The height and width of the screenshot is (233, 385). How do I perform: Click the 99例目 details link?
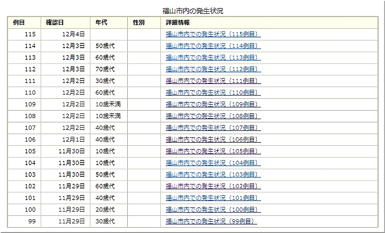point(210,221)
